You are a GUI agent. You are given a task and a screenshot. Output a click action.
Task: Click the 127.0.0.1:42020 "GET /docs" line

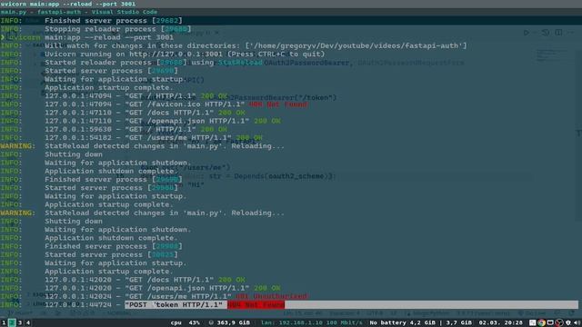point(123,280)
